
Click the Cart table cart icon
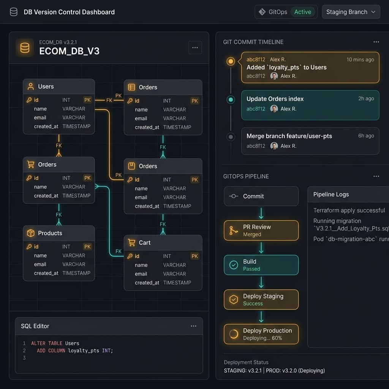[131, 242]
